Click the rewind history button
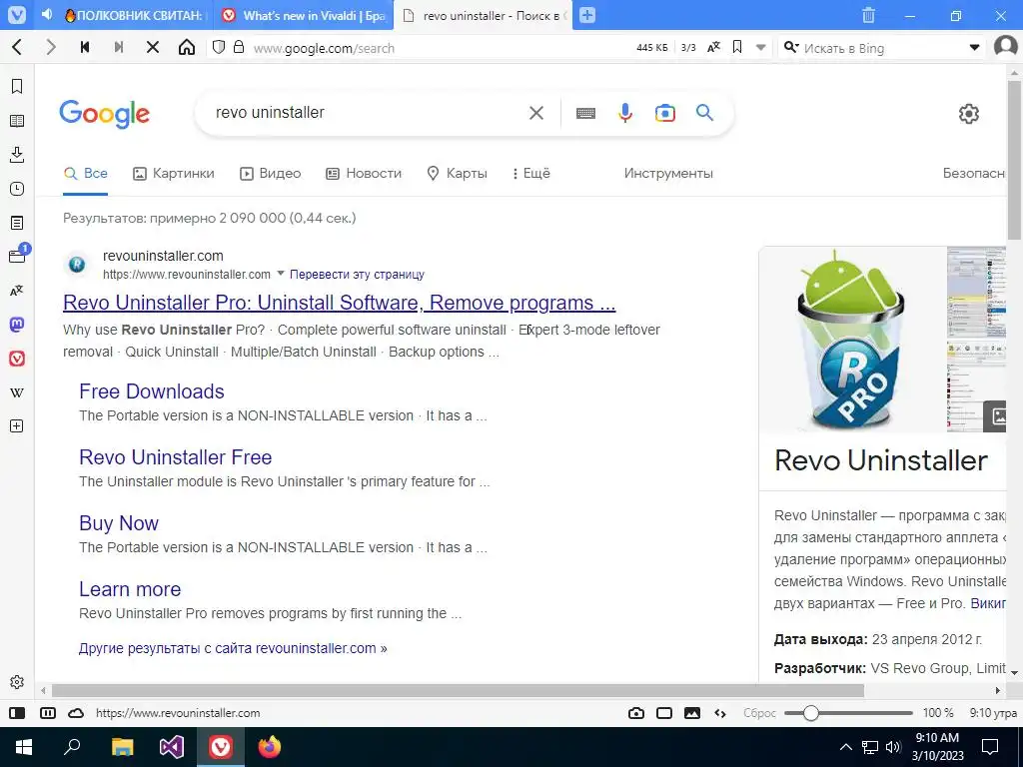Image resolution: width=1023 pixels, height=767 pixels. pos(85,47)
